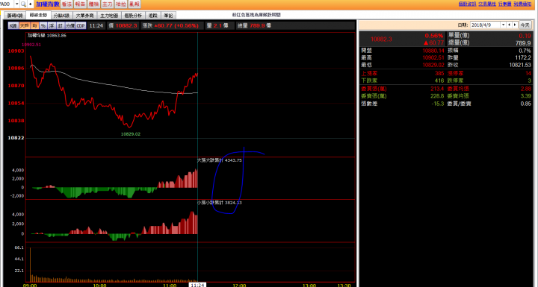Click the 開盤 10880.14 value
Viewport: 538px width, 287px height.
tap(433, 51)
